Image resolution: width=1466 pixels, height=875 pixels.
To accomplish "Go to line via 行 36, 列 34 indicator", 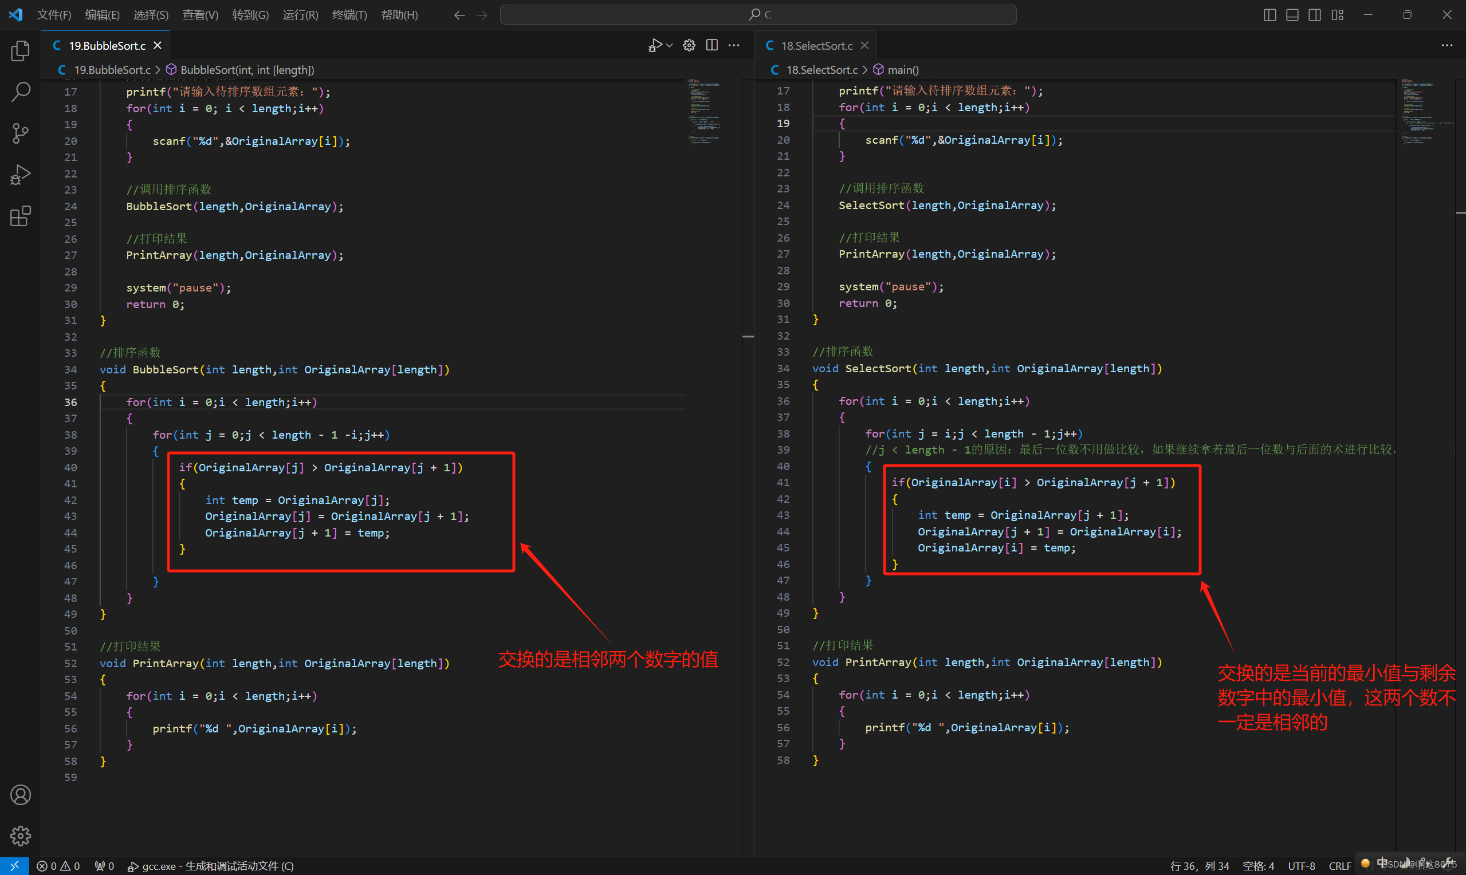I will click(x=1199, y=866).
